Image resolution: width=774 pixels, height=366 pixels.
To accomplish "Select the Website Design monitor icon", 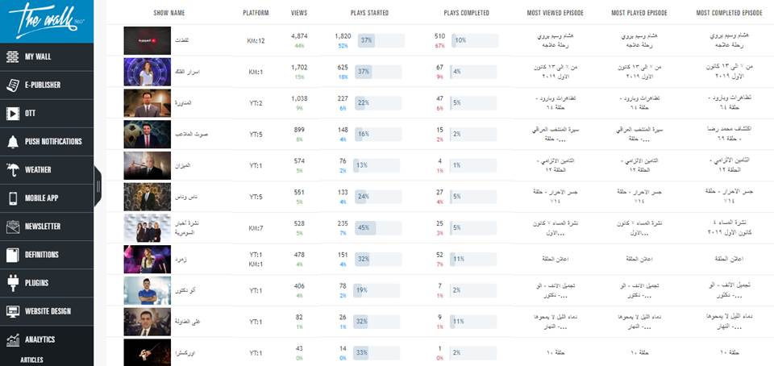I will point(12,311).
